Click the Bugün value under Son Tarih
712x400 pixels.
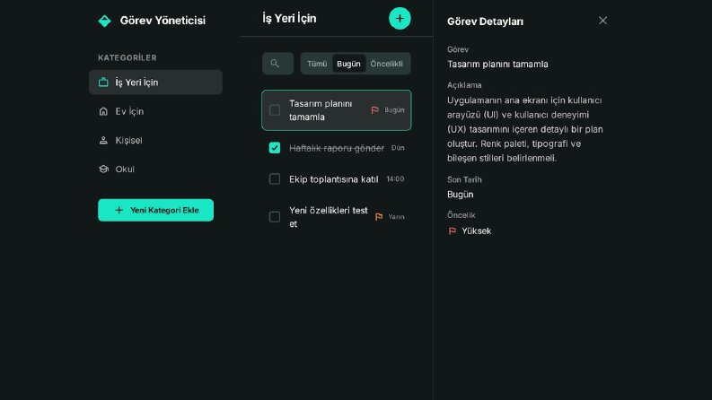point(460,194)
